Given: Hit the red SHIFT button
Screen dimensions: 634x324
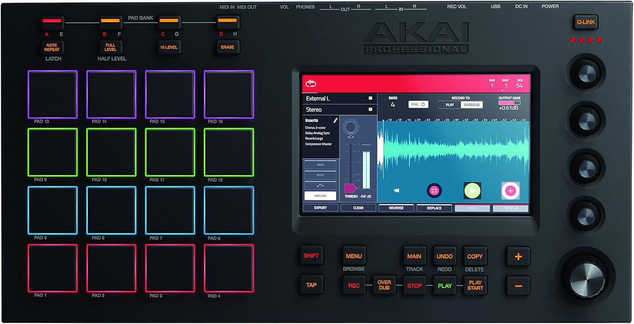Looking at the screenshot, I should tap(312, 256).
